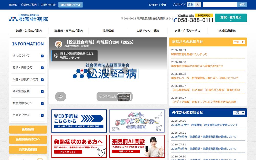The width and height of the screenshot is (256, 160).
Task: Click arrow icon beside 外来担当医表
Action: pos(42,92)
